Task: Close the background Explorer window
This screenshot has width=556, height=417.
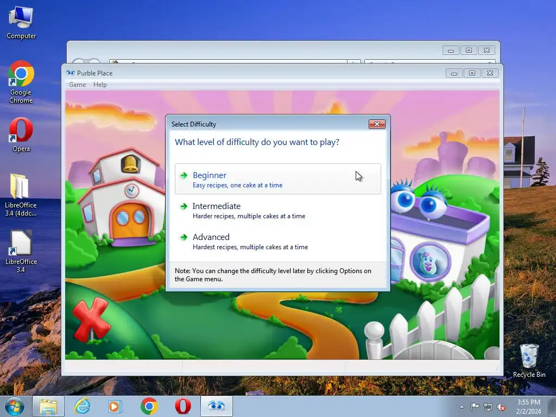Action: pyautogui.click(x=486, y=50)
